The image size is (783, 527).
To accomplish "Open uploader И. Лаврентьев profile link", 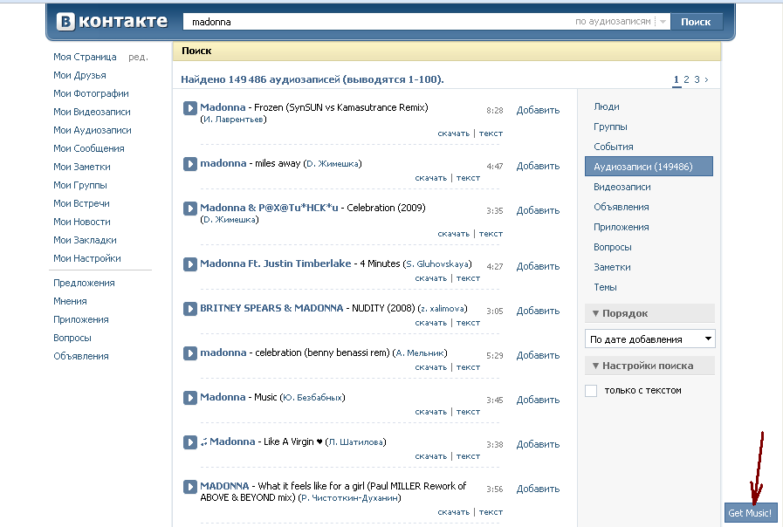I will coord(233,120).
